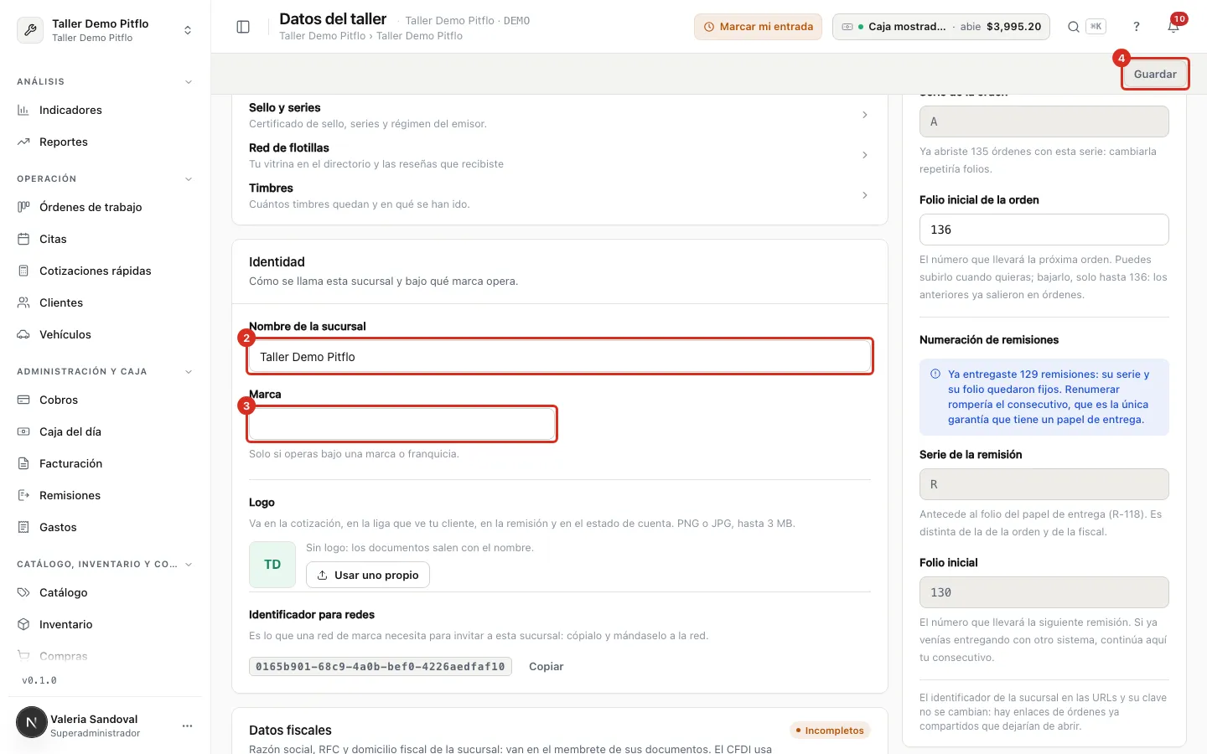The height and width of the screenshot is (754, 1207).
Task: Click the Folio inicial de la orden field
Action: click(1044, 230)
